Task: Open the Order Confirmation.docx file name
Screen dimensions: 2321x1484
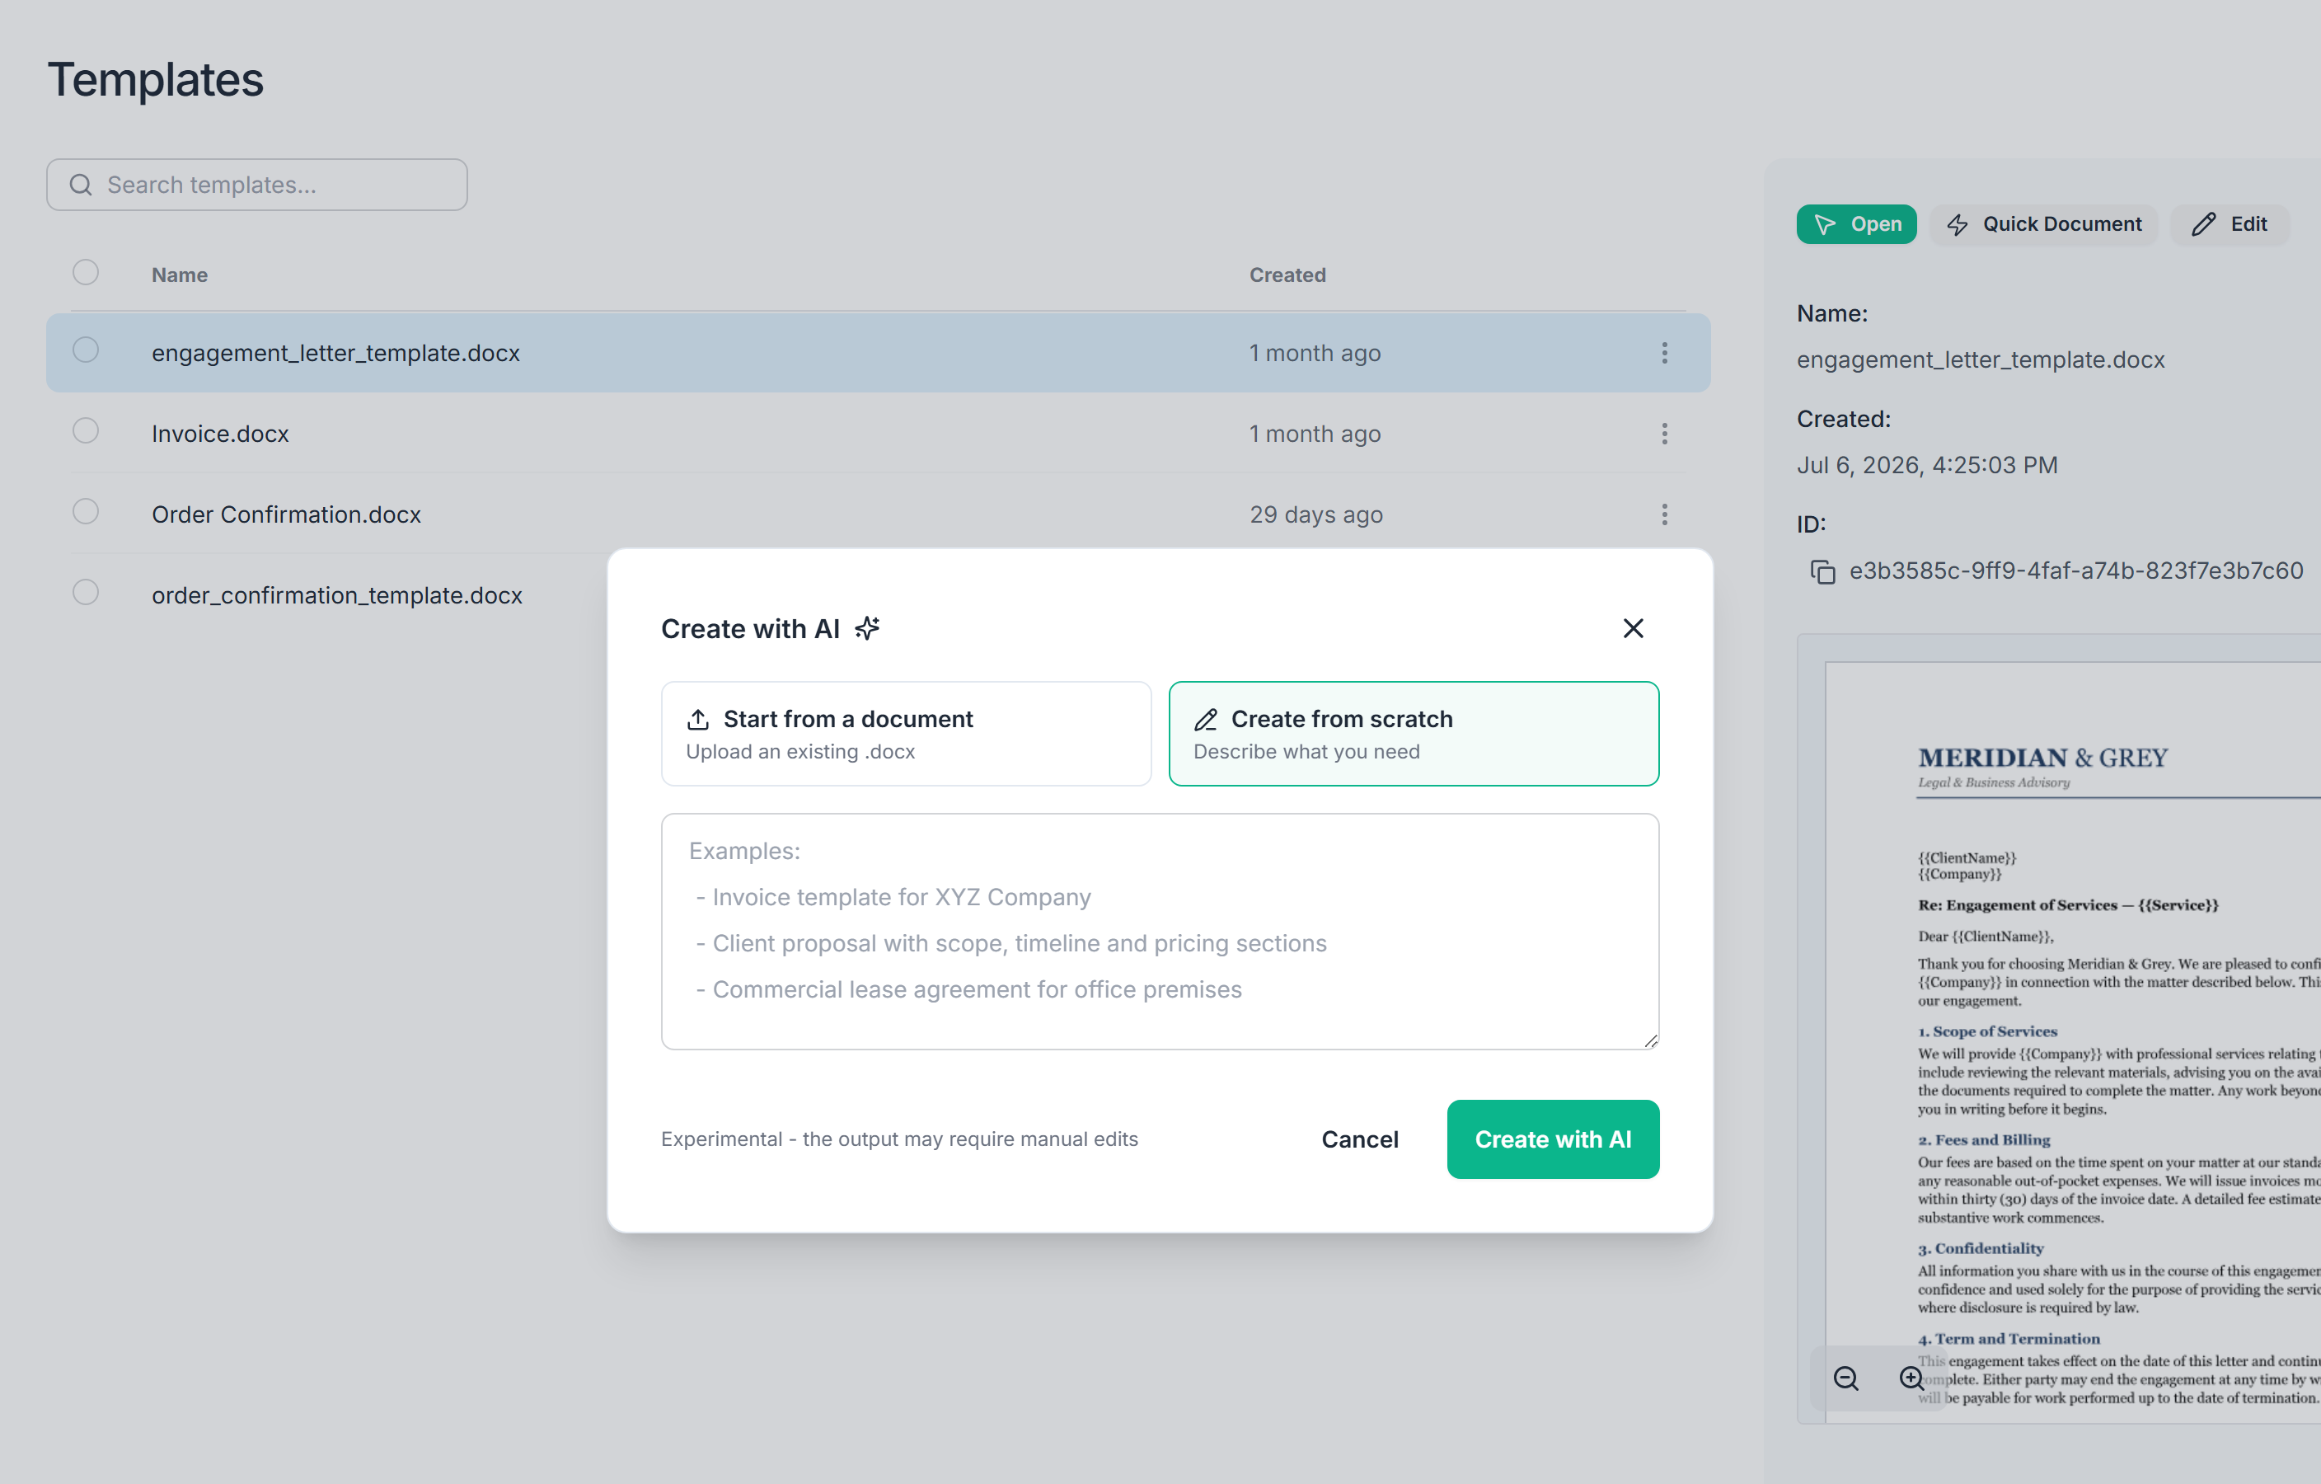Action: pos(286,515)
